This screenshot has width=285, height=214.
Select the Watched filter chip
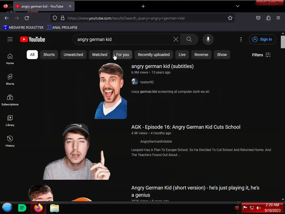click(x=100, y=55)
